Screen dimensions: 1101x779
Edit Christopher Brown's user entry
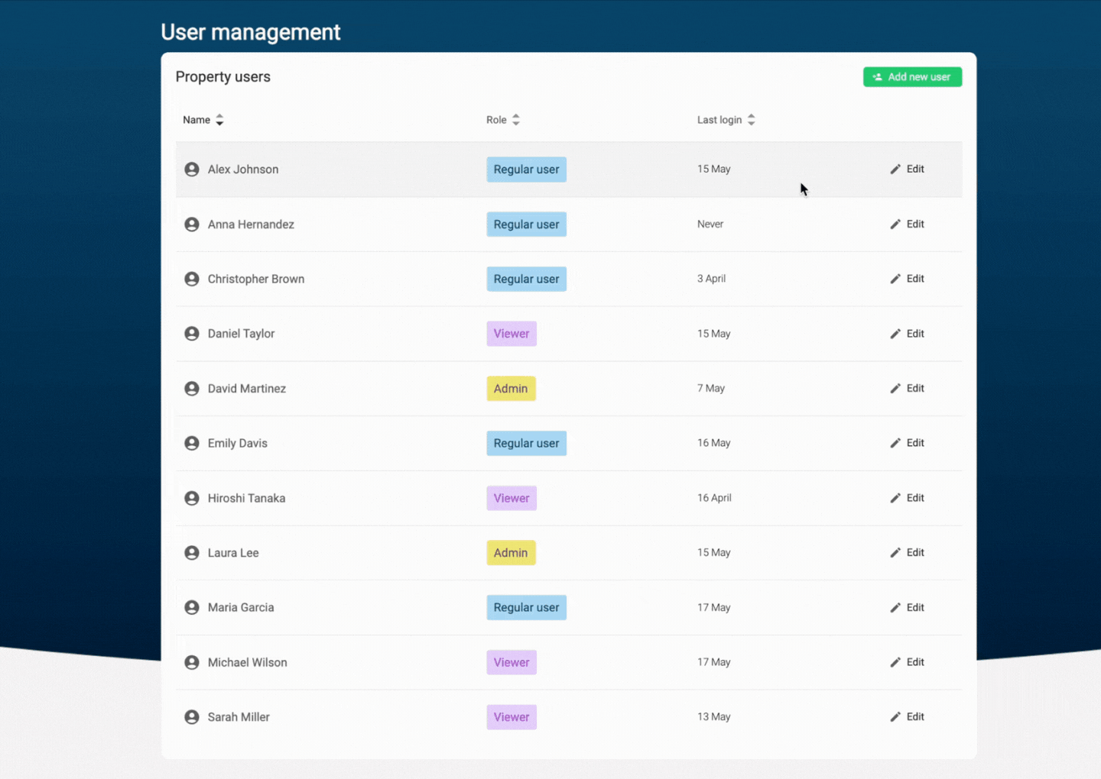[908, 279]
